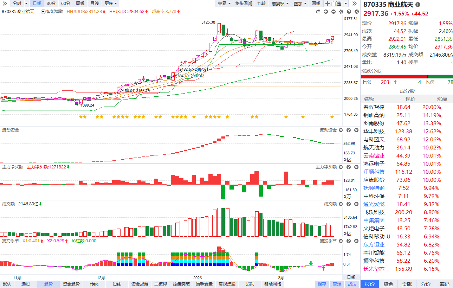Switch chart period to 60分
Screen dimensions: 453x288
pos(65,4)
